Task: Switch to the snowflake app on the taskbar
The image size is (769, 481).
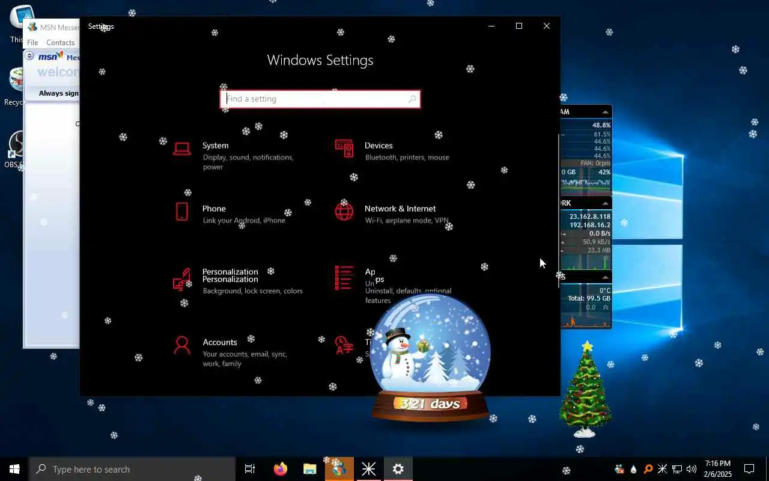Action: 368,469
